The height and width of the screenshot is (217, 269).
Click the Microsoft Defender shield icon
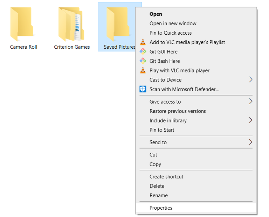click(143, 89)
